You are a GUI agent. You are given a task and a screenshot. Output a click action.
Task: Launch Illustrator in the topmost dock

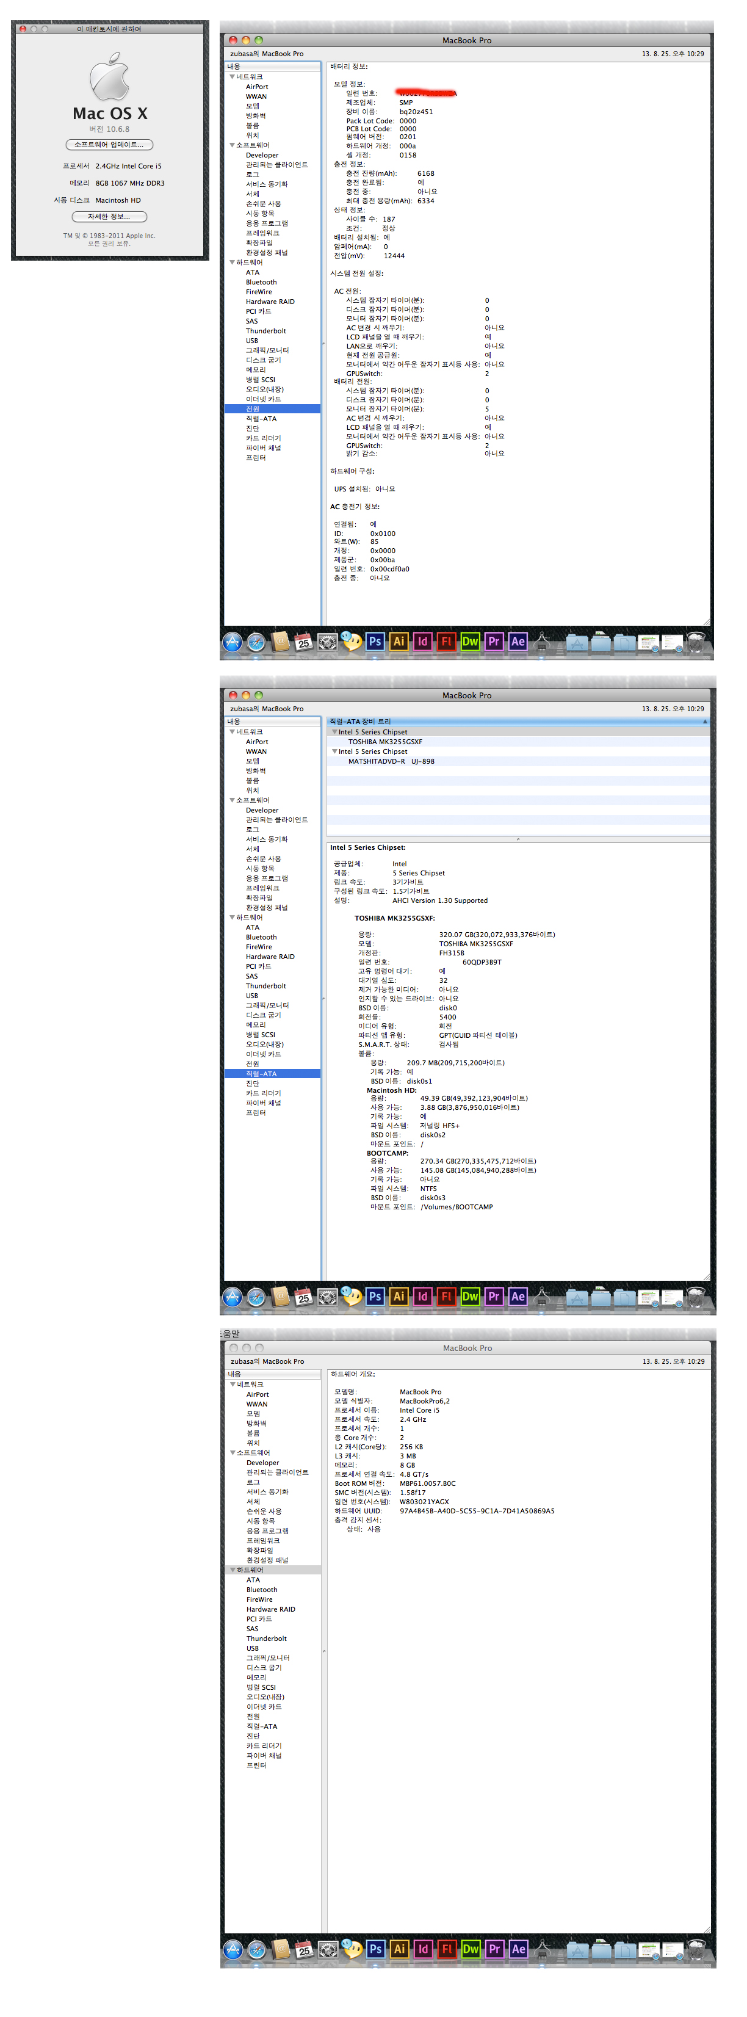coord(399,641)
